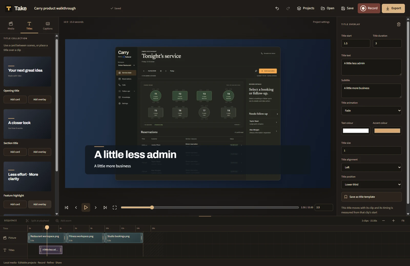Pick the accent colour swatch
Image resolution: width=410 pixels, height=266 pixels.
(x=387, y=131)
